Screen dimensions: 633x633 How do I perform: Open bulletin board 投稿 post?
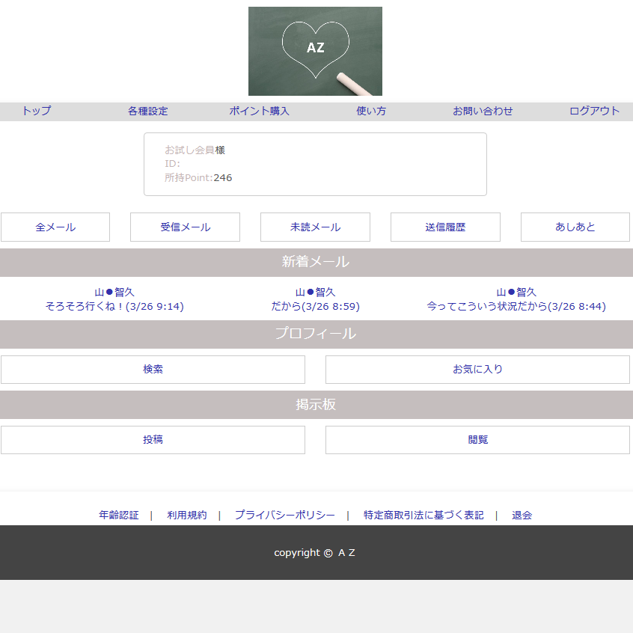click(153, 440)
